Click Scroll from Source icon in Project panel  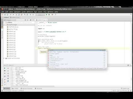point(25,20)
